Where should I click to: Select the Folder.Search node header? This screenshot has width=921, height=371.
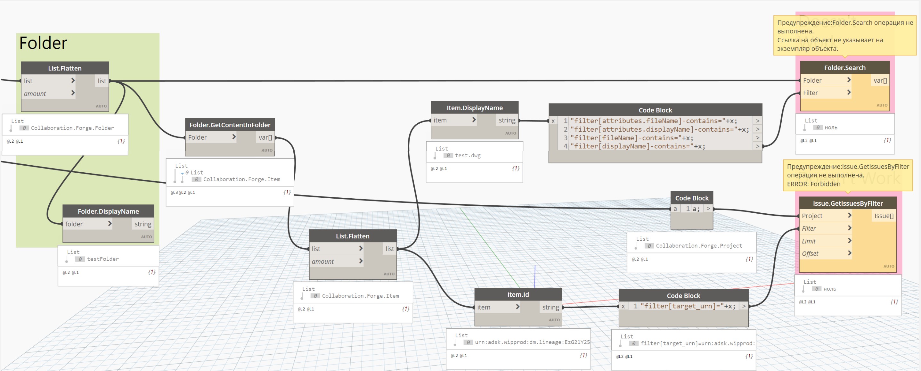click(844, 68)
